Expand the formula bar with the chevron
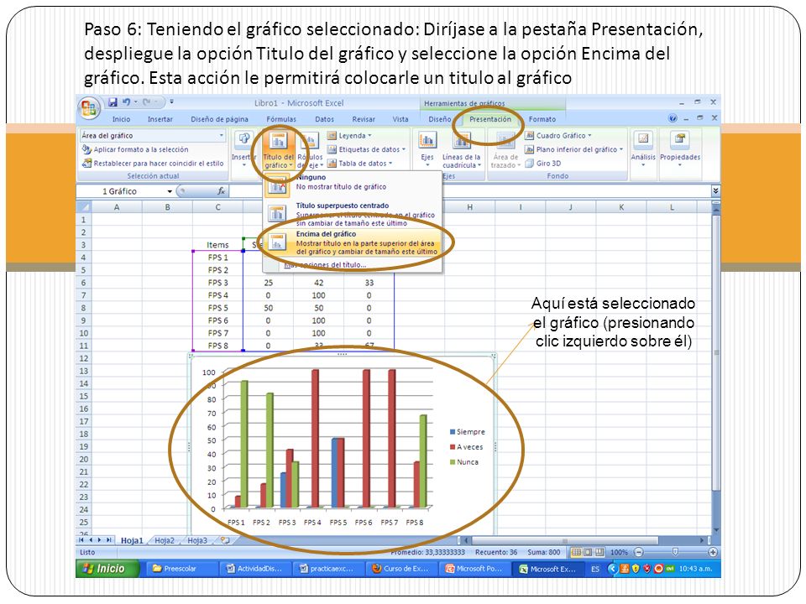Image resolution: width=806 pixels, height=604 pixels. (715, 191)
